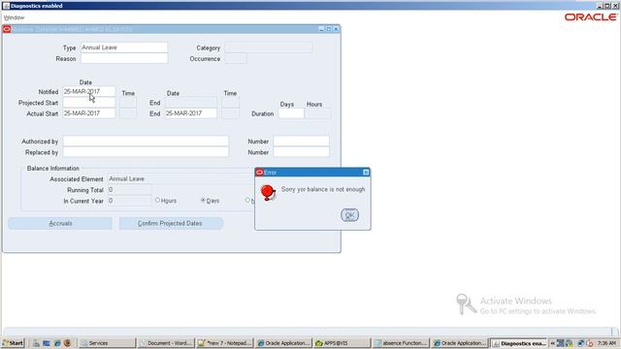Switch to Document - Word taskbar window

(166, 343)
